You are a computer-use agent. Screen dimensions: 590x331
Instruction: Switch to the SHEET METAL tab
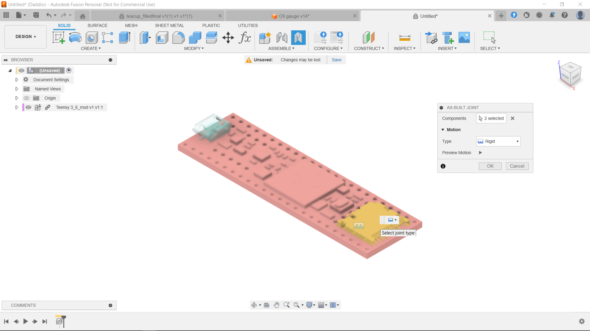[169, 25]
